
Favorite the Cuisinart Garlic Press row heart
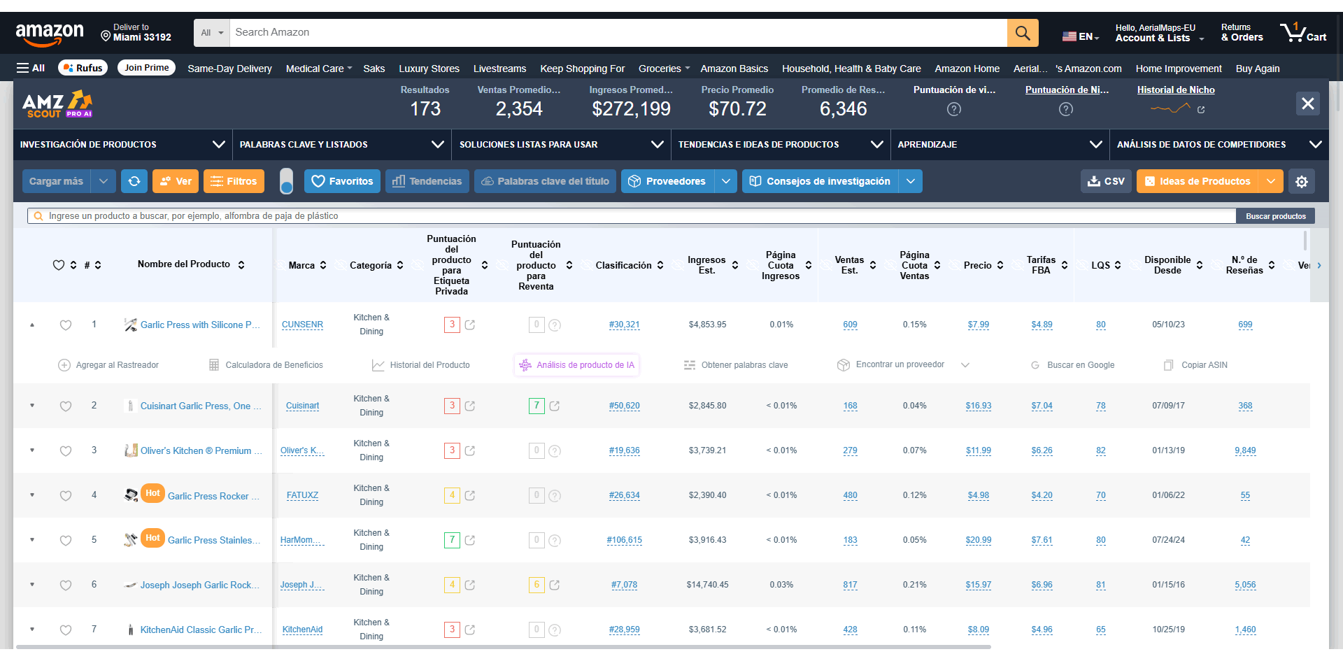tap(66, 406)
